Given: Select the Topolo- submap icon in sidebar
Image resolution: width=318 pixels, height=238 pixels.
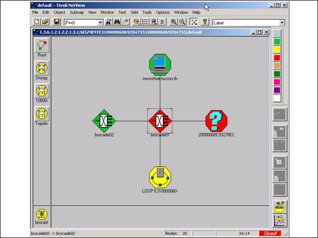Looking at the screenshot, I should [42, 114].
